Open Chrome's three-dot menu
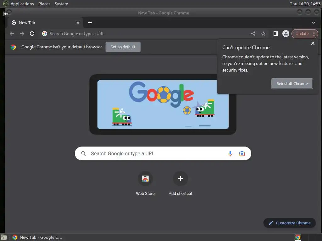 click(314, 34)
